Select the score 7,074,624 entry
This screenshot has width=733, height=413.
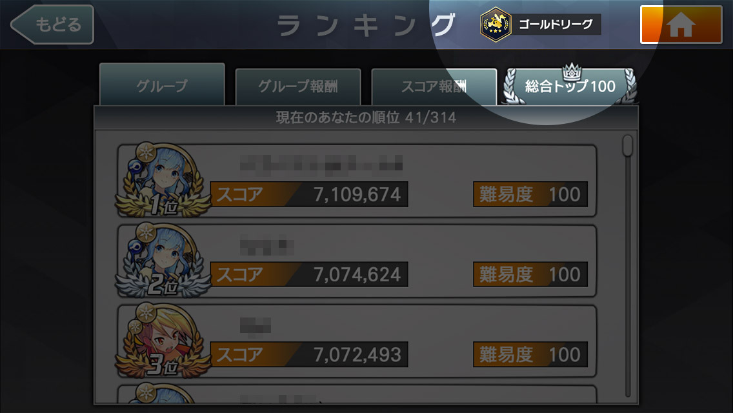(x=310, y=274)
